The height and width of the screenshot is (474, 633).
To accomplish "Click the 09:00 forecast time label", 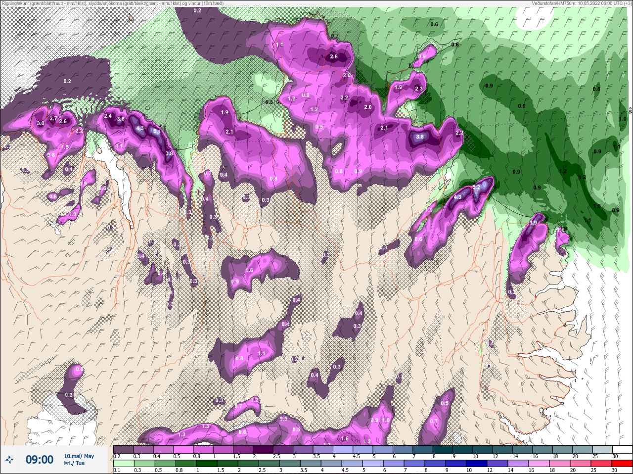I will [40, 460].
